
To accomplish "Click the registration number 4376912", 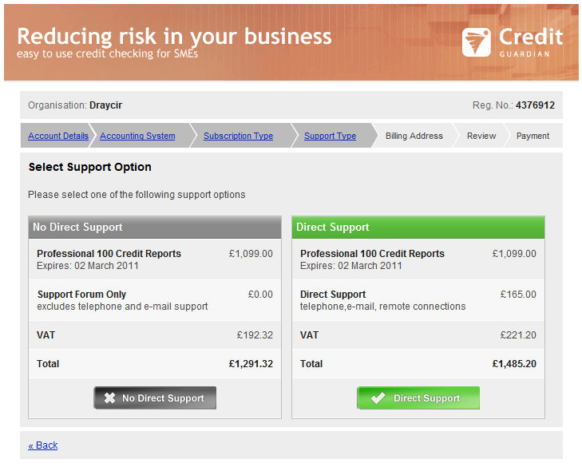I will click(x=535, y=105).
